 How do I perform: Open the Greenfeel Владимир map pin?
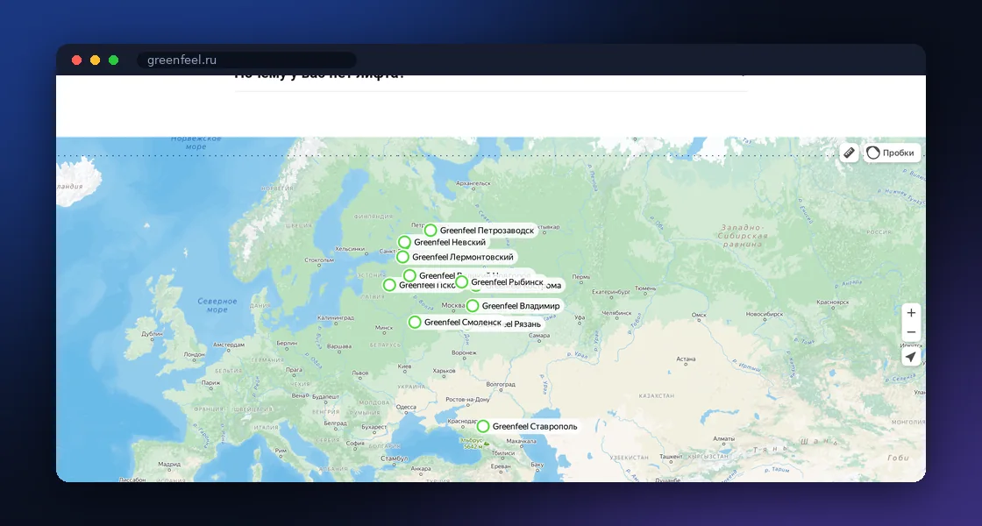point(473,306)
